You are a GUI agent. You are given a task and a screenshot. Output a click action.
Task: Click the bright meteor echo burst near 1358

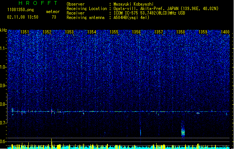(x=183, y=132)
